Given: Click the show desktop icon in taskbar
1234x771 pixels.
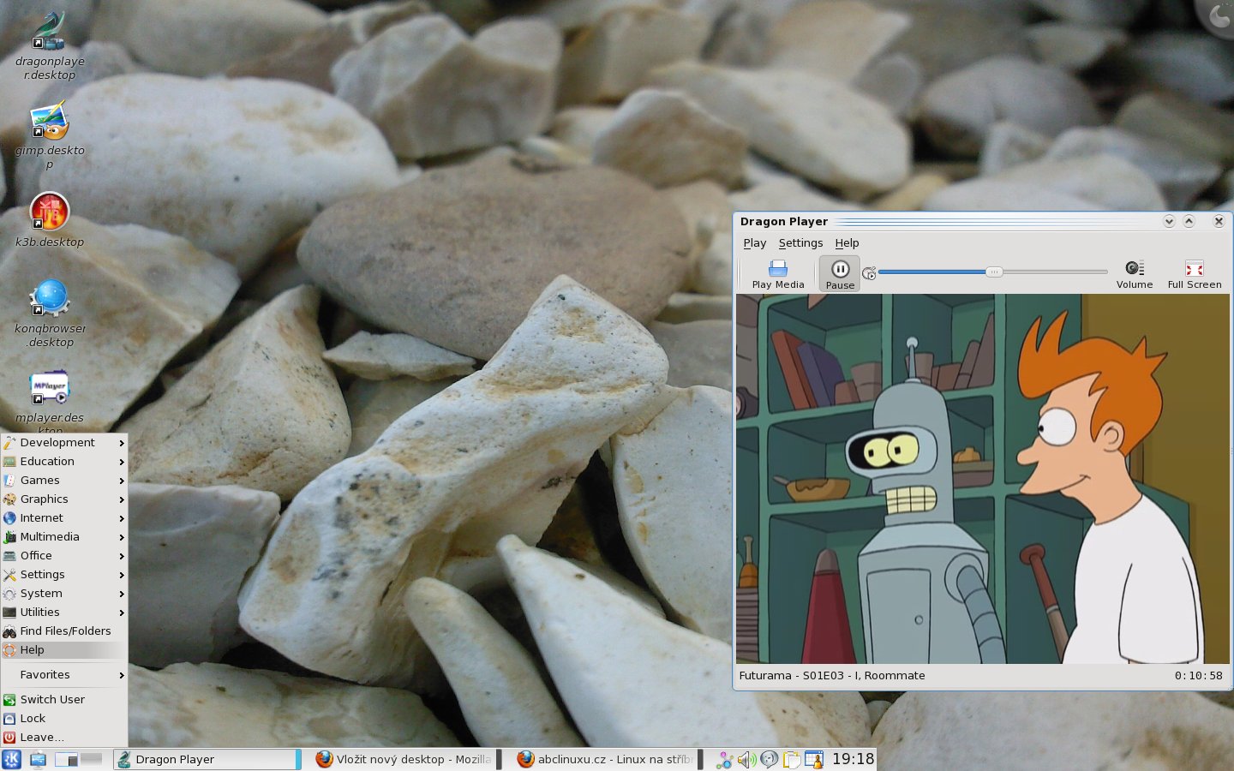Looking at the screenshot, I should click(38, 759).
